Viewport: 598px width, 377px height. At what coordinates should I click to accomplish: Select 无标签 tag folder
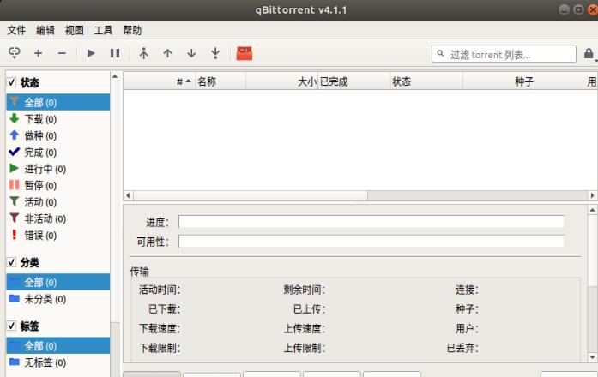(x=58, y=362)
